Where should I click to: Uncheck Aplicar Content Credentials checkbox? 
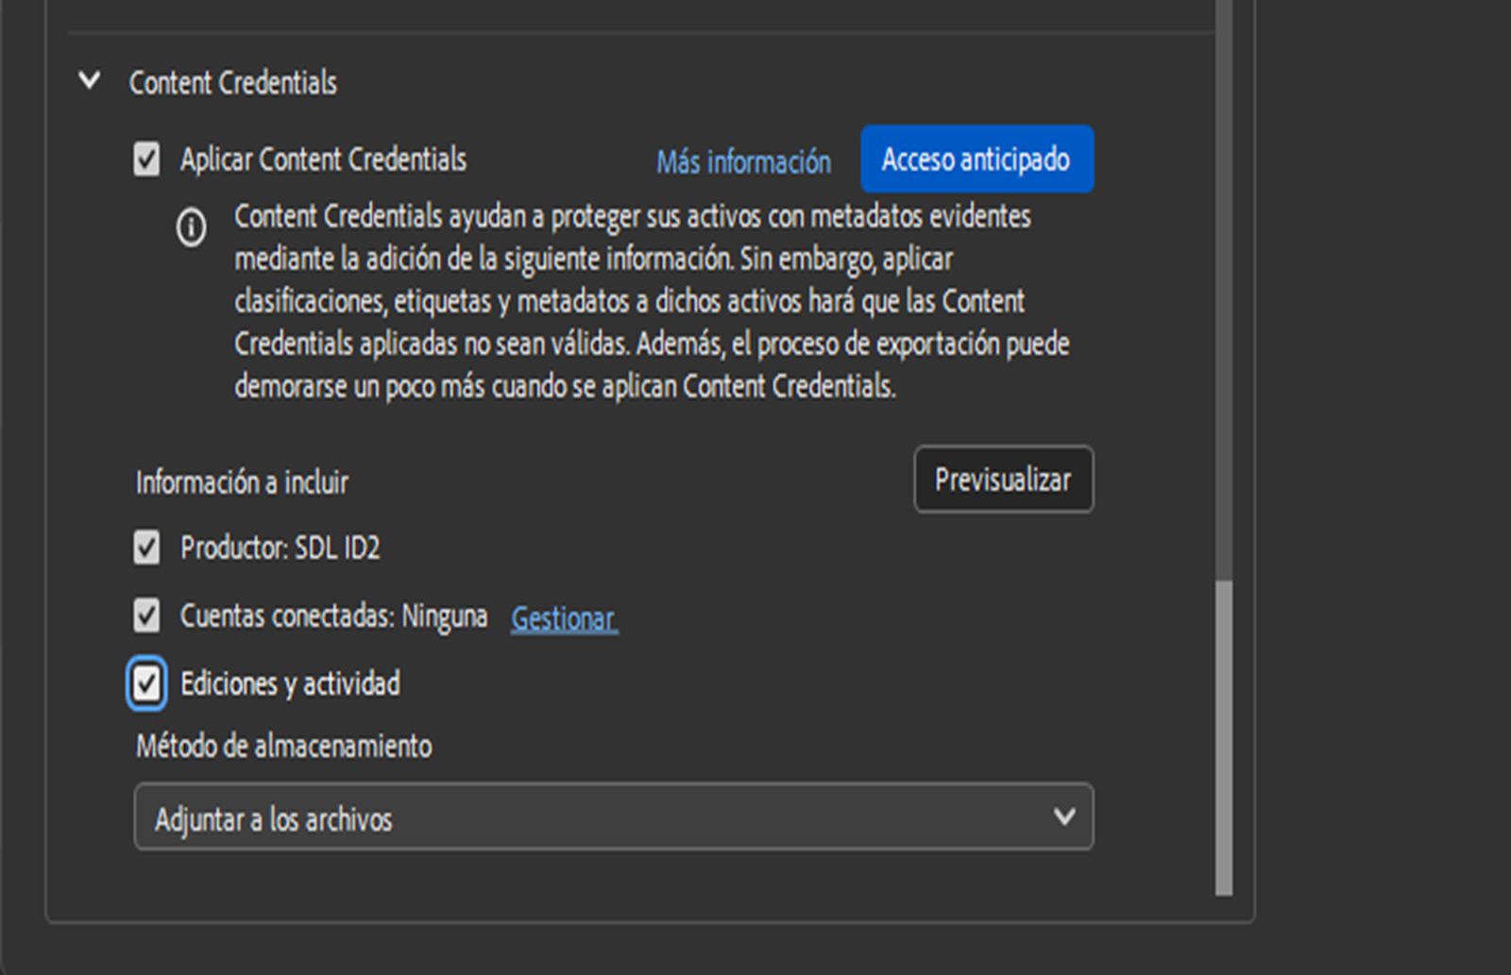point(146,159)
